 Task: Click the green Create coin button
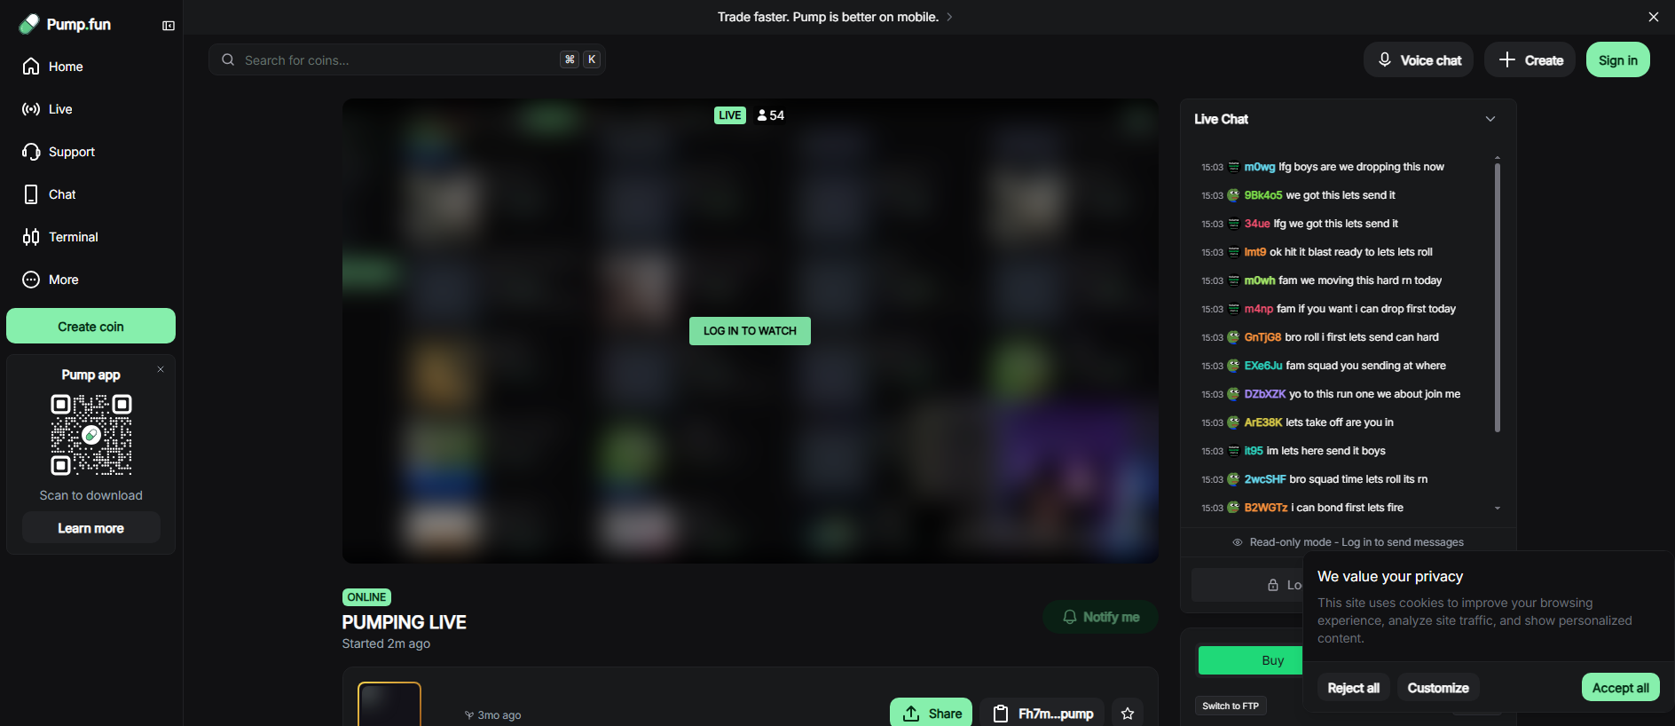(x=90, y=326)
